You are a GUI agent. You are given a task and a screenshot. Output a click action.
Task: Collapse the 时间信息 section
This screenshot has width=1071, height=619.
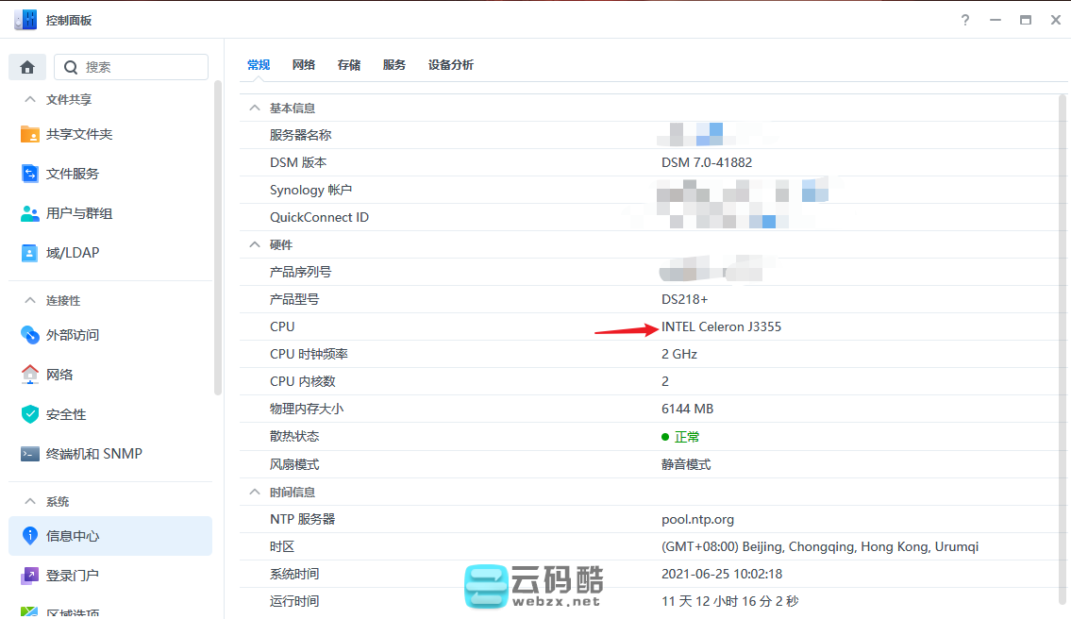[x=254, y=492]
